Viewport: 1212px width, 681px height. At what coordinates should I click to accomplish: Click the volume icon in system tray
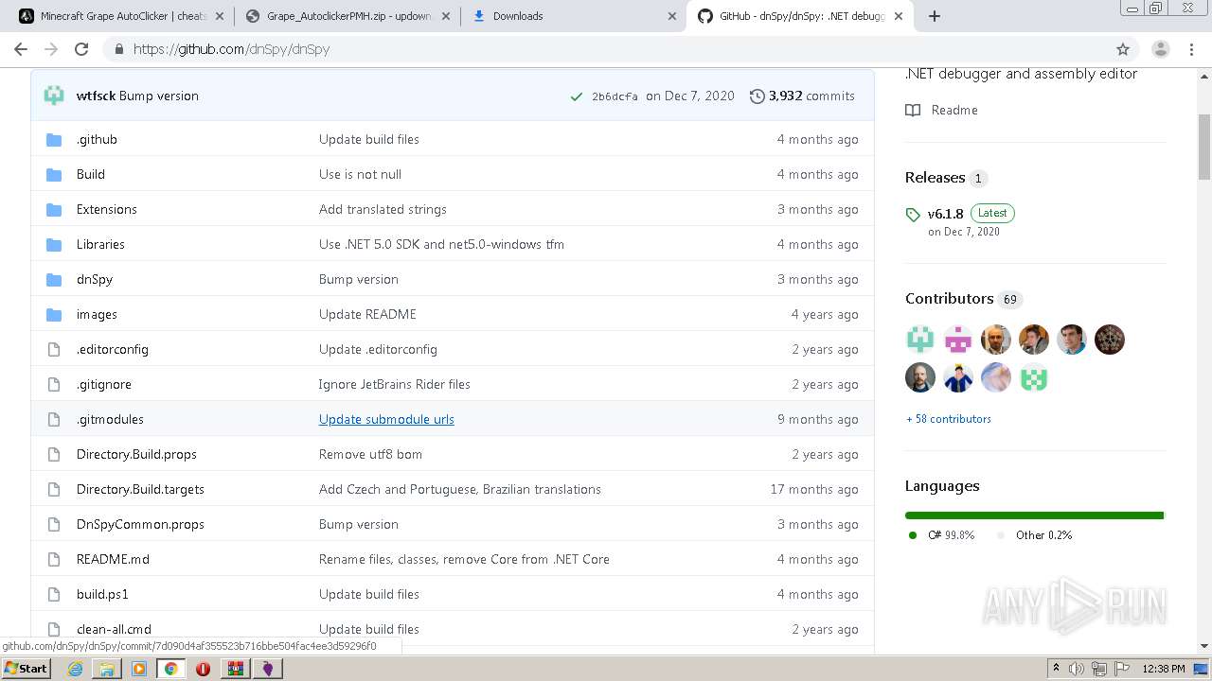tap(1077, 669)
